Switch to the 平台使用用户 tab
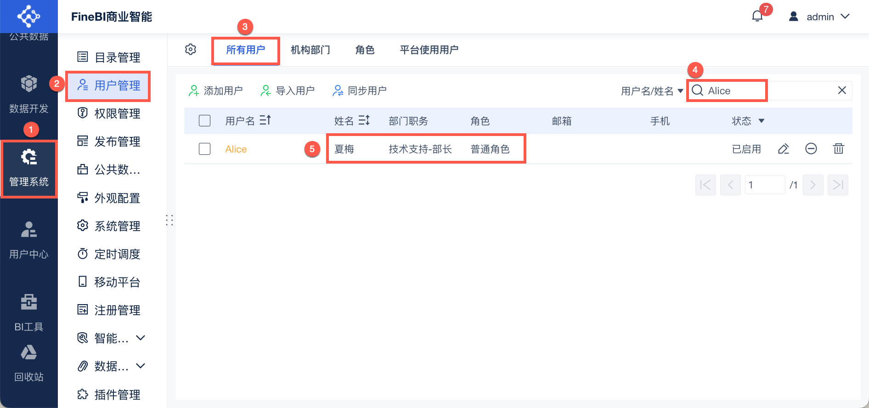Screen dimensions: 869x408 tap(429, 50)
